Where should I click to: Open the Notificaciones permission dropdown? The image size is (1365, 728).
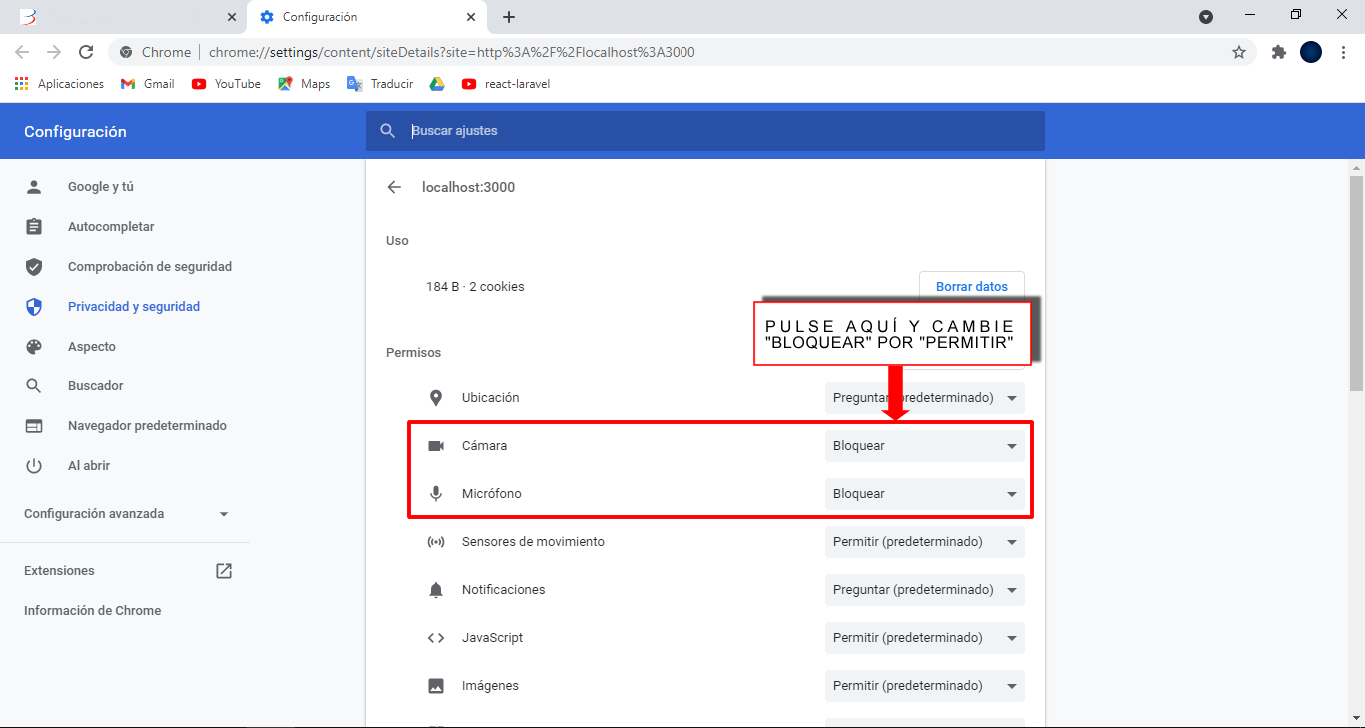(x=924, y=590)
